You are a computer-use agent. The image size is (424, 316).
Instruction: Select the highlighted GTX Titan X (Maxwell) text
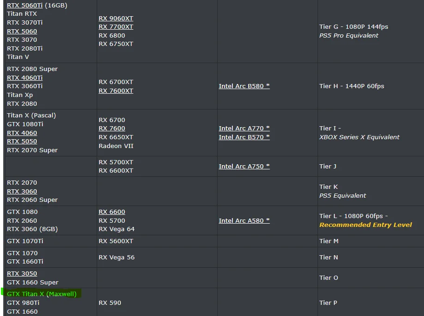point(42,294)
